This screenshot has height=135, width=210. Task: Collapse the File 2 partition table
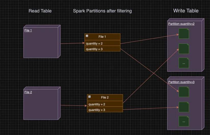[89, 97]
